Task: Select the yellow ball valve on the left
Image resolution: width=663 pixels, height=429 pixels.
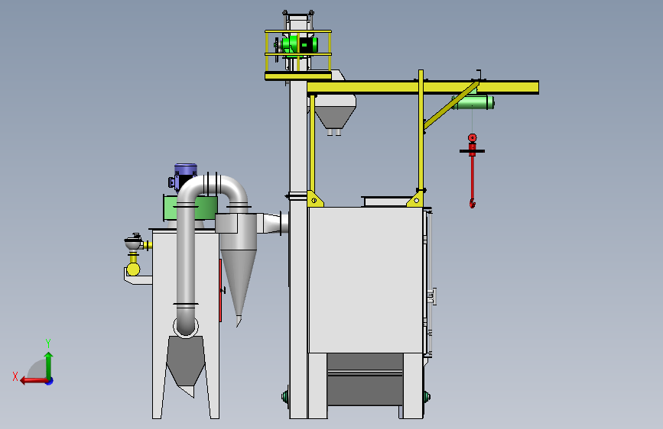Action: coord(133,269)
